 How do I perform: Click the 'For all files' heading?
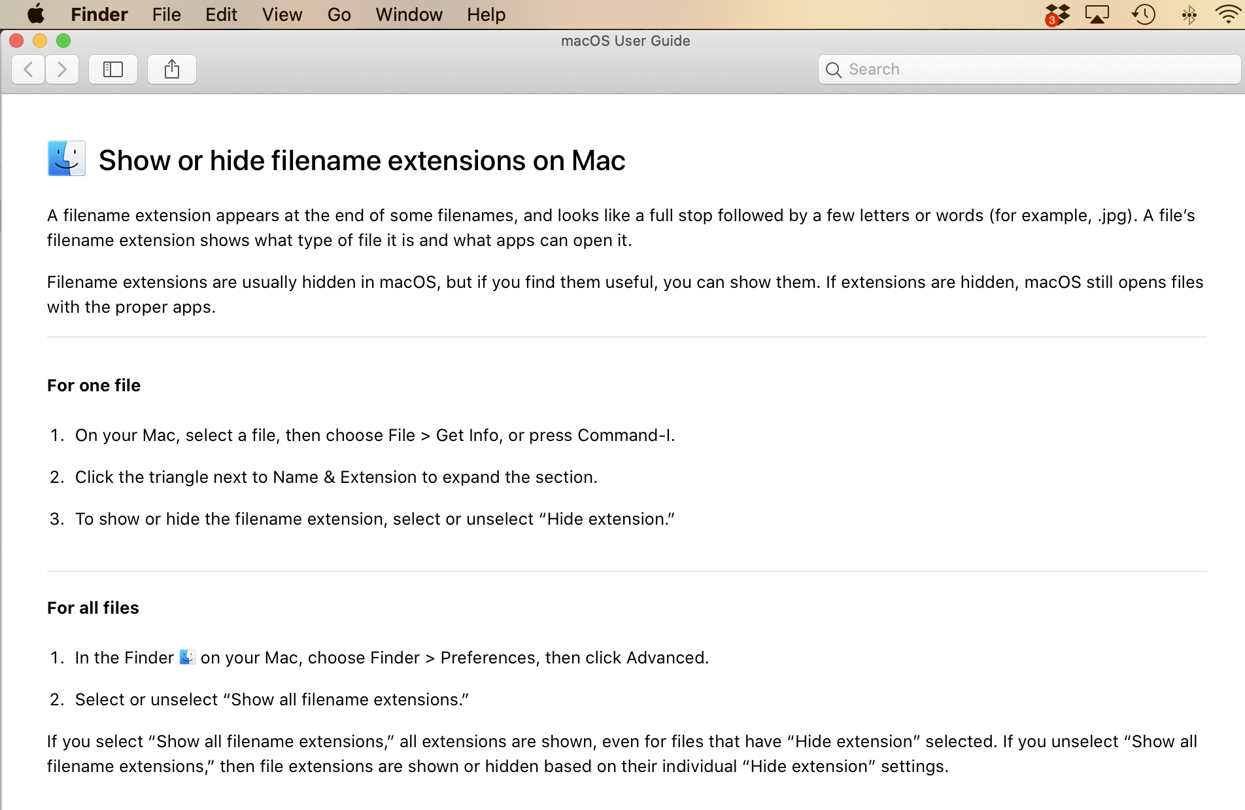click(x=93, y=608)
